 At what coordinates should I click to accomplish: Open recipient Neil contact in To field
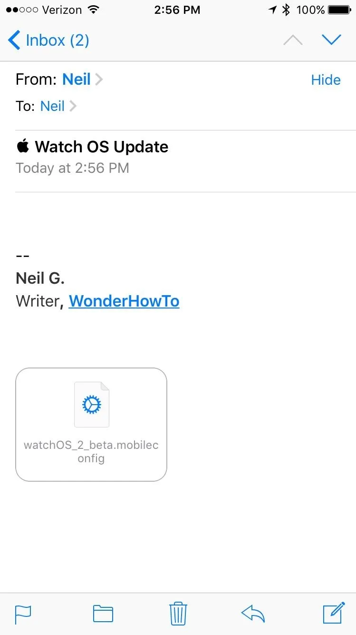pyautogui.click(x=52, y=106)
